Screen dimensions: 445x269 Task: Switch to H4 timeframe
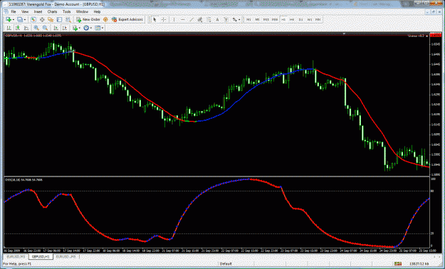coord(292,20)
